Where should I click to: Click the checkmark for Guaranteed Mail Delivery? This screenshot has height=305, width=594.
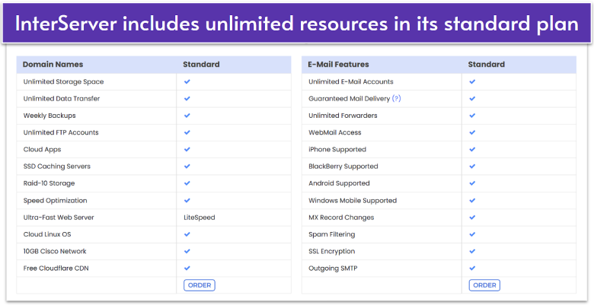point(472,98)
